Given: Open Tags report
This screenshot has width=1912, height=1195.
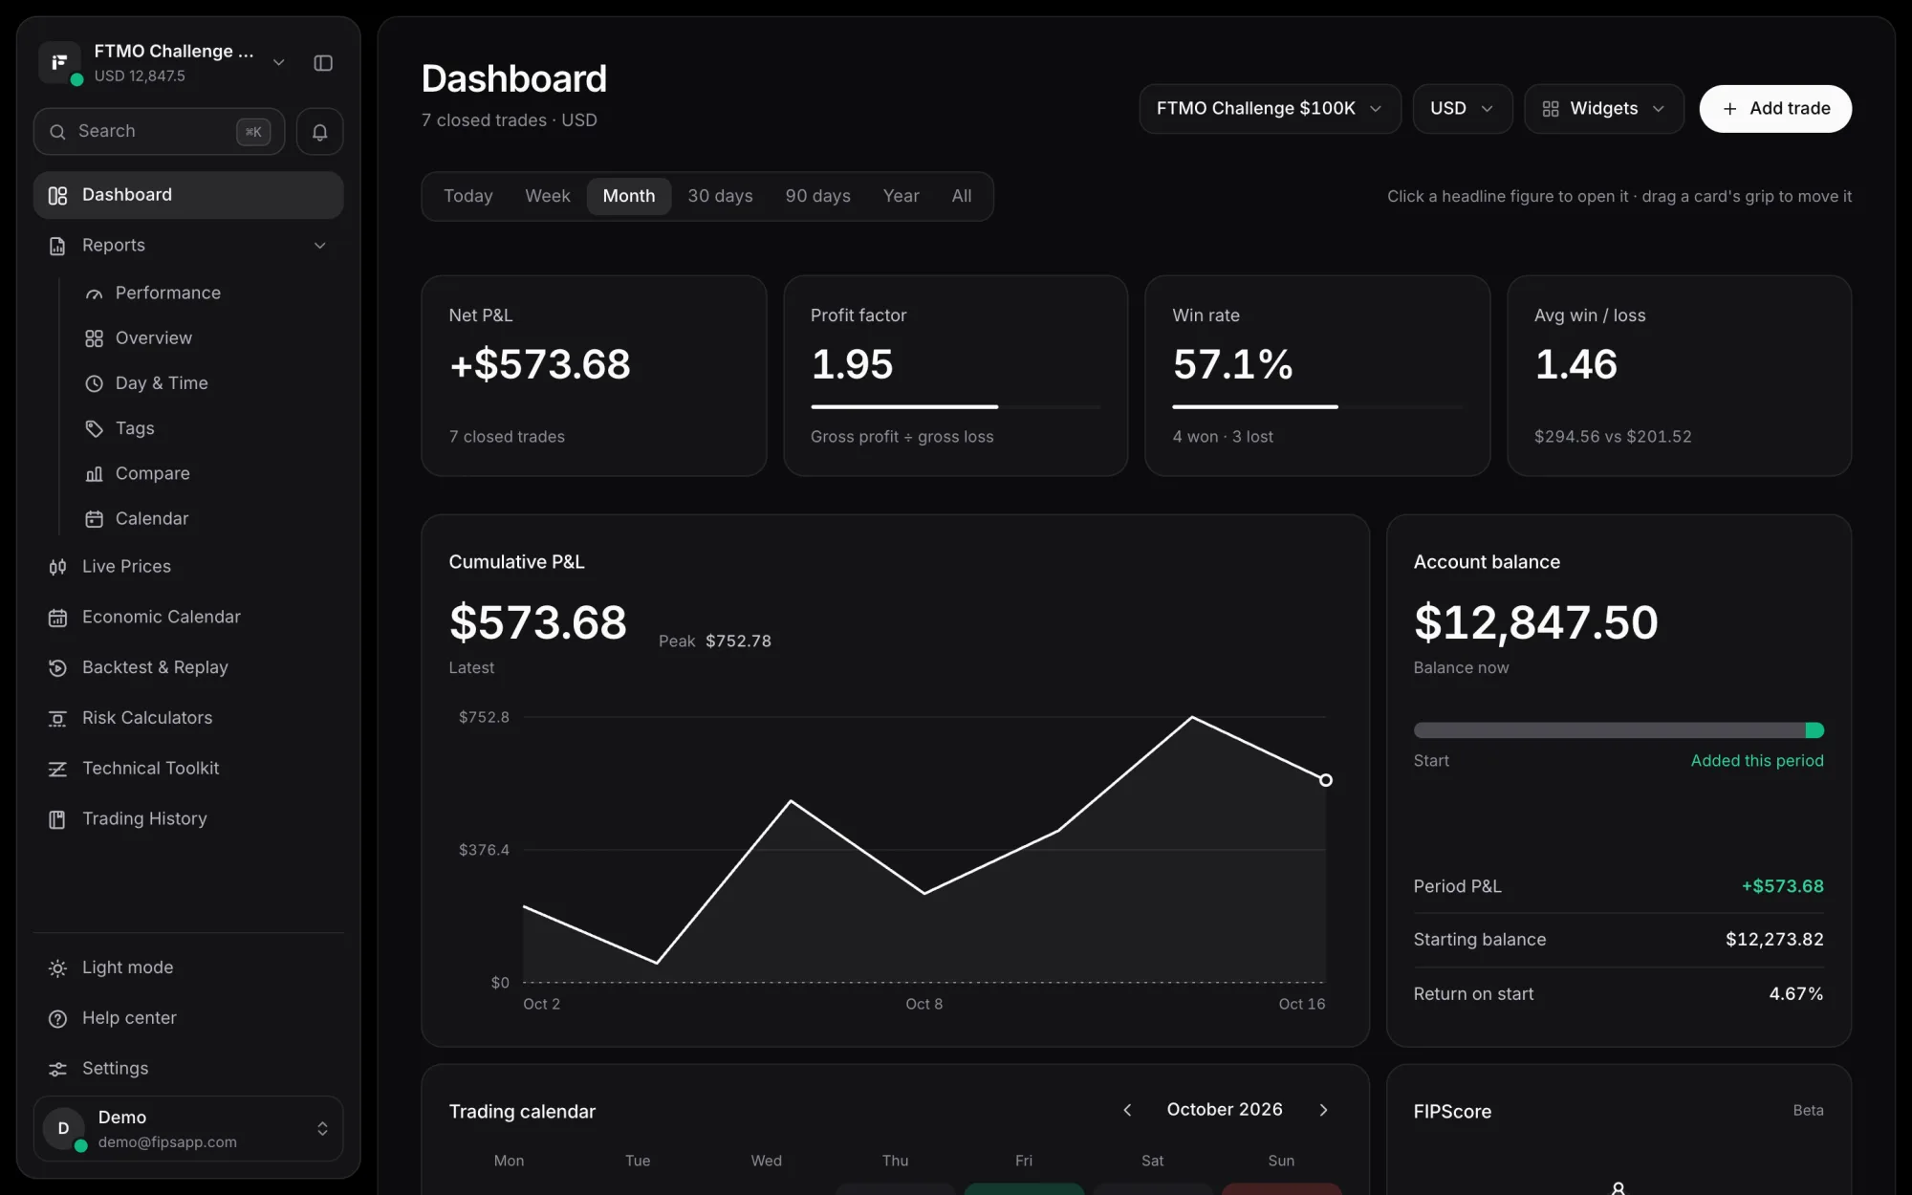Looking at the screenshot, I should click(135, 428).
